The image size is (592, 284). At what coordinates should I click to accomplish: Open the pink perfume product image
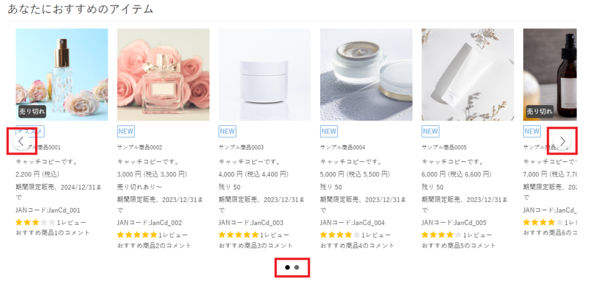(163, 74)
